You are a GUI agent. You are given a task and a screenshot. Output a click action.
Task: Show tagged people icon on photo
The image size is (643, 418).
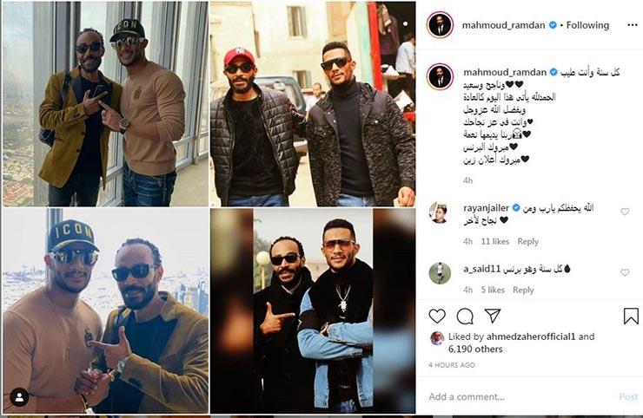[19, 396]
